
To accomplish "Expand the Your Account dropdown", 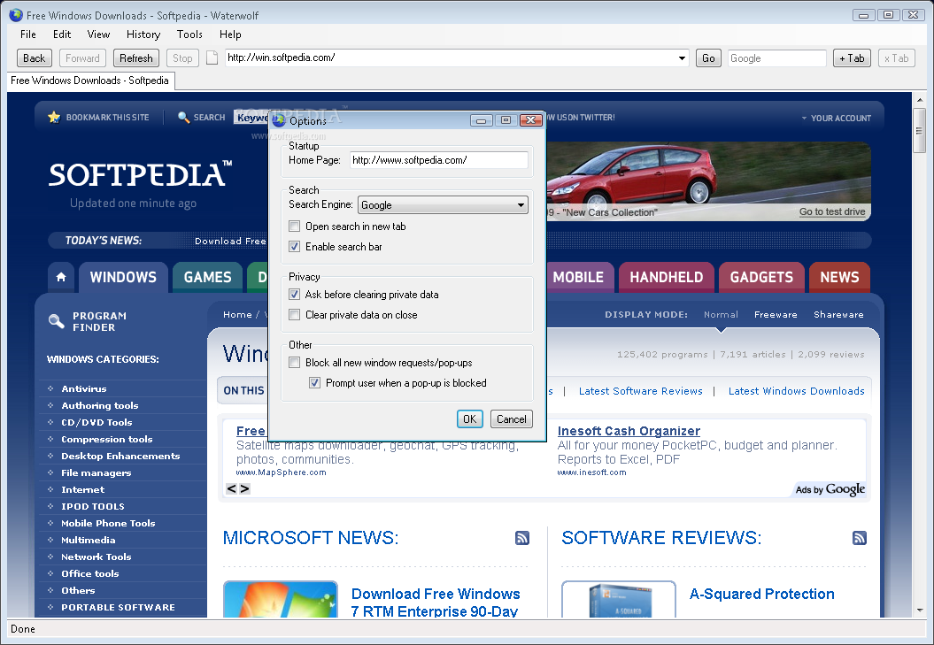I will coord(836,118).
